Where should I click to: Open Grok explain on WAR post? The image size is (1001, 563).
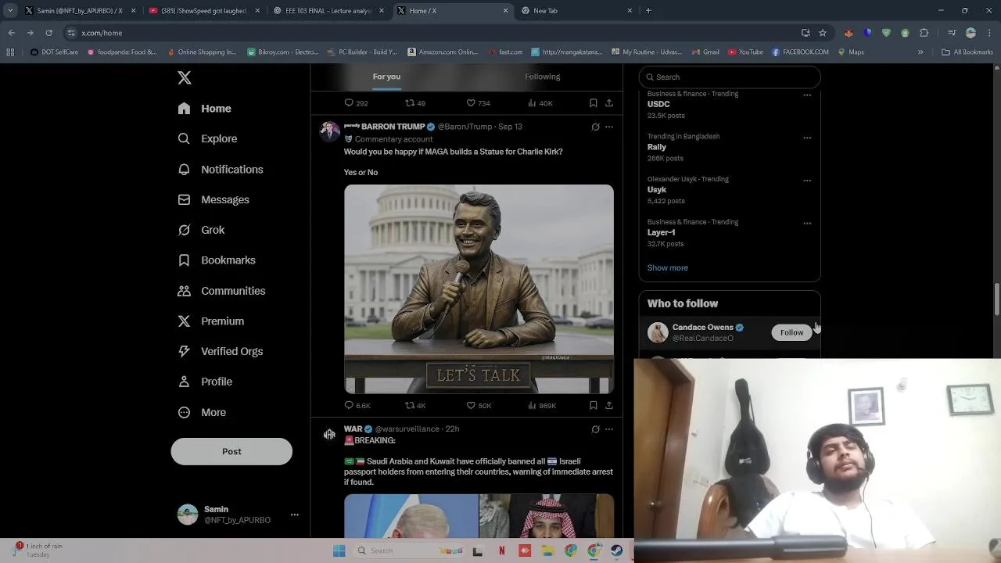pyautogui.click(x=596, y=429)
